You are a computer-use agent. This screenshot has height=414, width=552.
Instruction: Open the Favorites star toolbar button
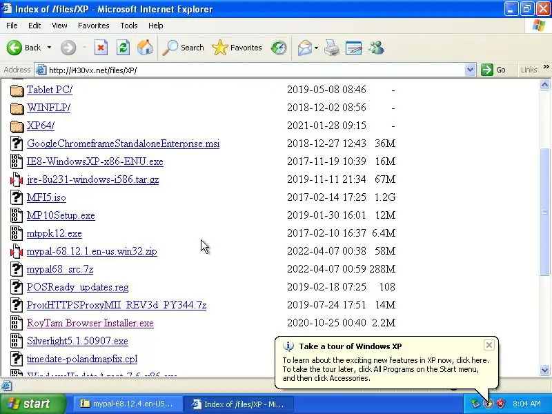coord(237,48)
